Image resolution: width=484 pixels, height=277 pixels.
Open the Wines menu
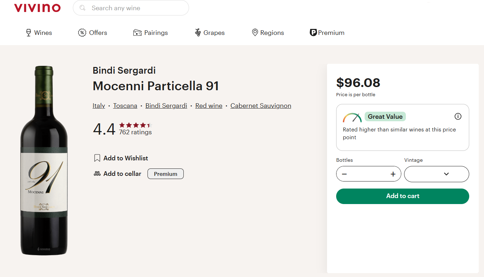point(39,33)
